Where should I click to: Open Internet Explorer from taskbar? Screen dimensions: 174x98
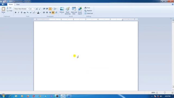click(10, 96)
